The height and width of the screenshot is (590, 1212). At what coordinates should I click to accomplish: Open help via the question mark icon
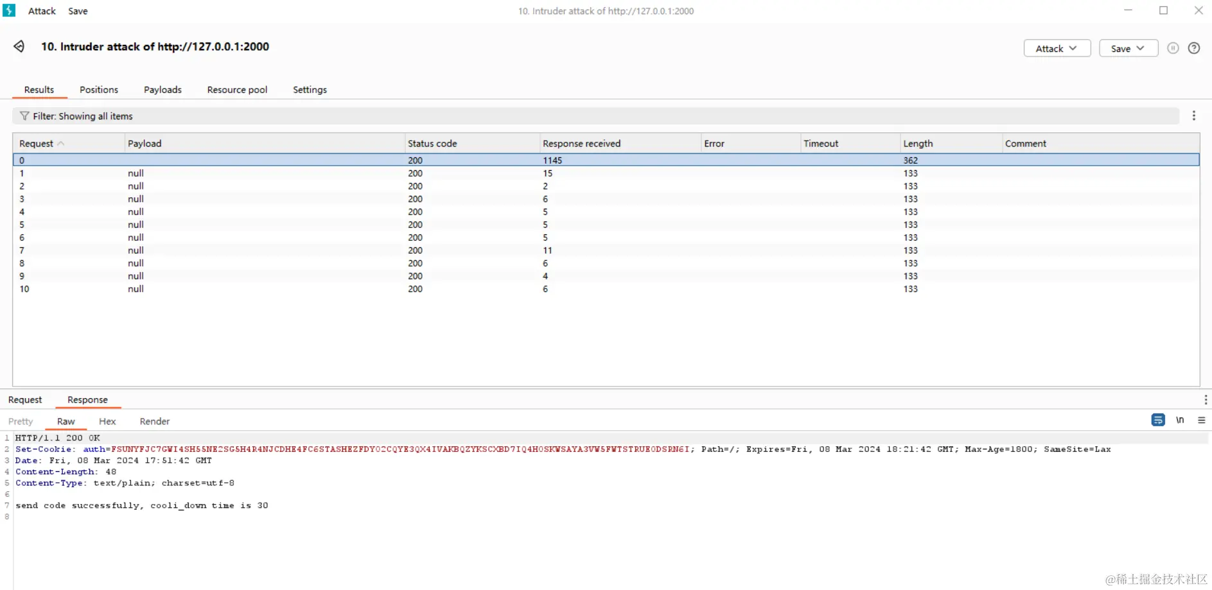coord(1193,48)
